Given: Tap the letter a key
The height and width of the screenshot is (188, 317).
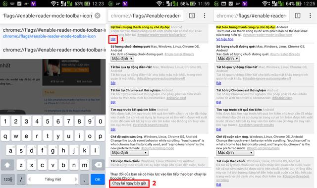Looking at the screenshot, I should pyautogui.click(x=10, y=151).
